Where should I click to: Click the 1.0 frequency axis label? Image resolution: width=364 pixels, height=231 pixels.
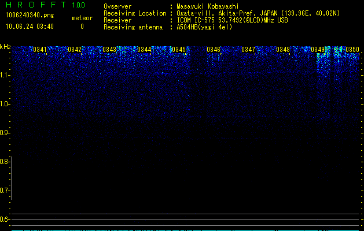(5, 104)
